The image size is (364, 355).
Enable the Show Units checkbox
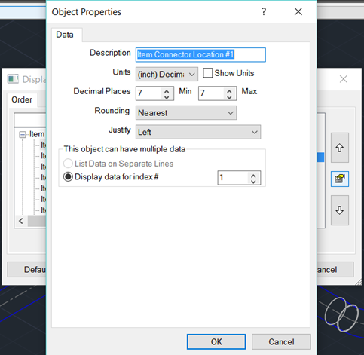(207, 73)
